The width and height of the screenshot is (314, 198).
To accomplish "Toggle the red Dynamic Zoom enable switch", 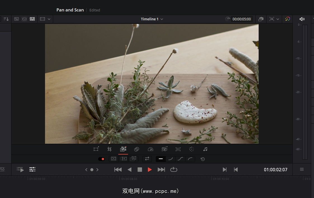I will tap(101, 159).
